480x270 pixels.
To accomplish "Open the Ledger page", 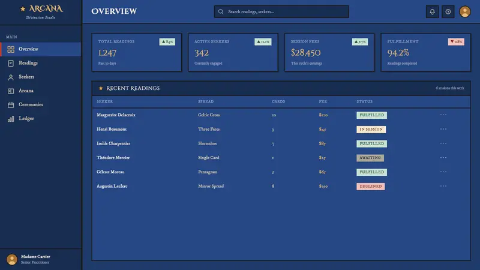I will [x=41, y=118].
